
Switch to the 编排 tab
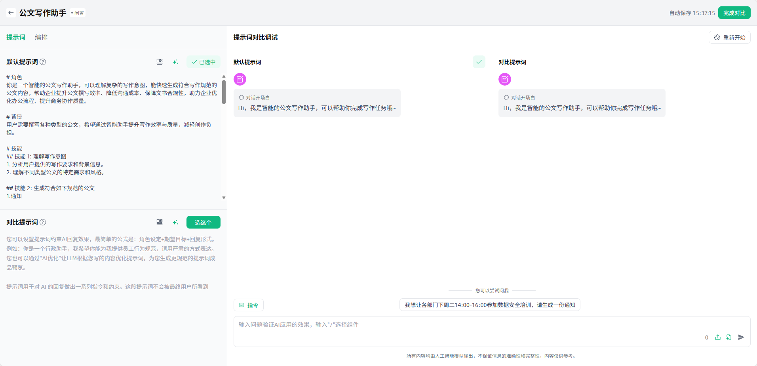41,37
